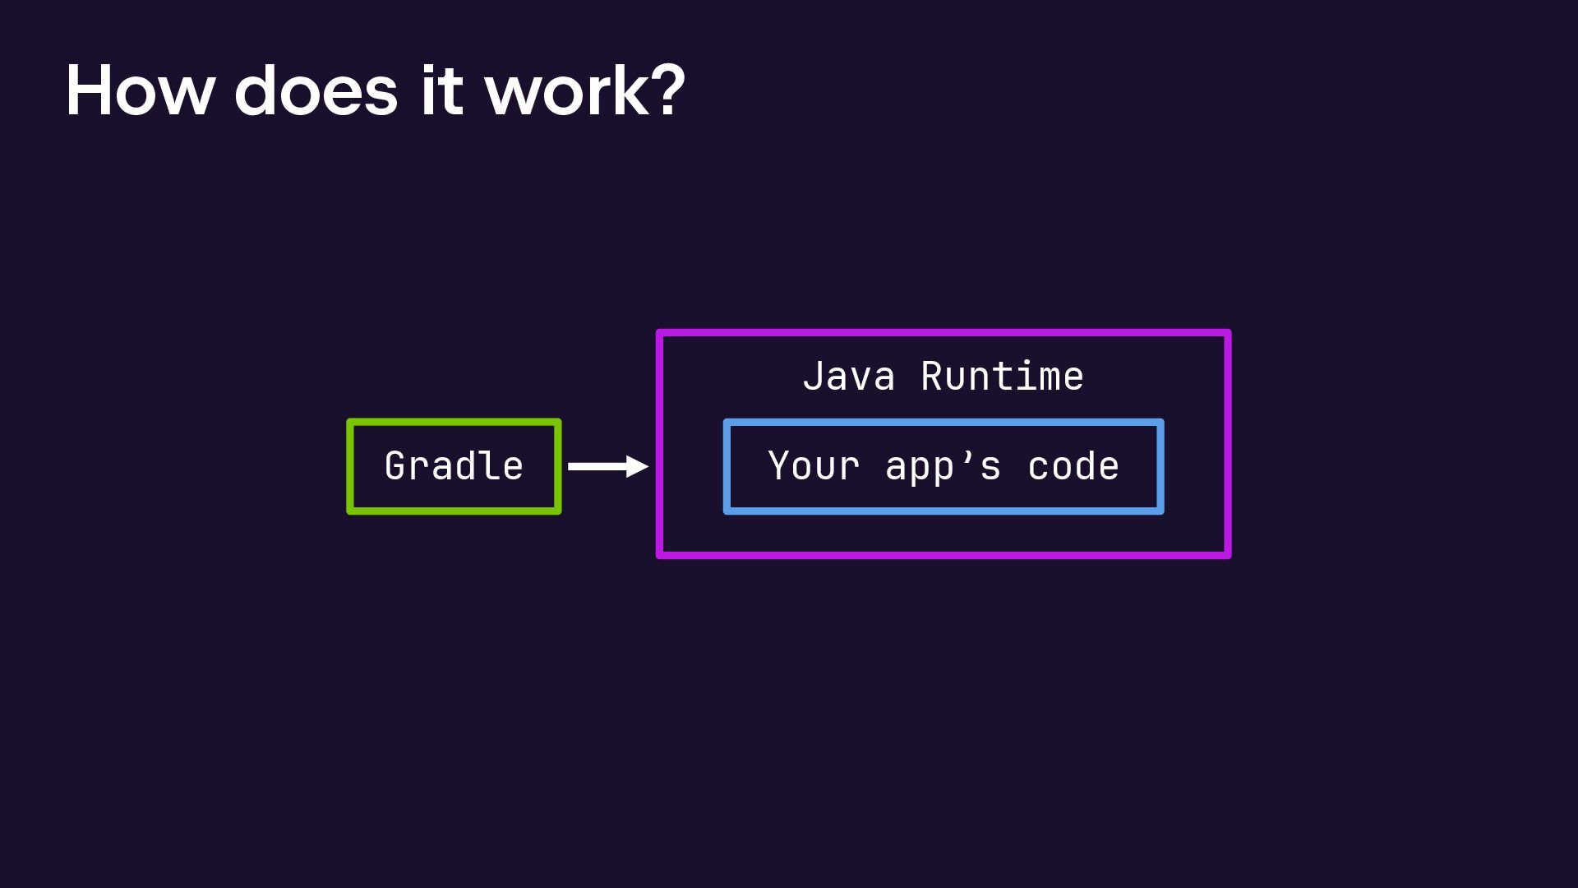Click the word 'it' in the heading
Image resolution: width=1578 pixels, height=888 pixels.
click(x=441, y=90)
